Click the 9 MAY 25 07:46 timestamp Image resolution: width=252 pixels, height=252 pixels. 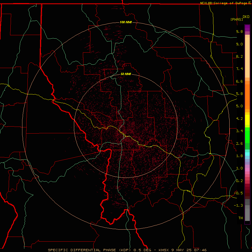pos(189,250)
